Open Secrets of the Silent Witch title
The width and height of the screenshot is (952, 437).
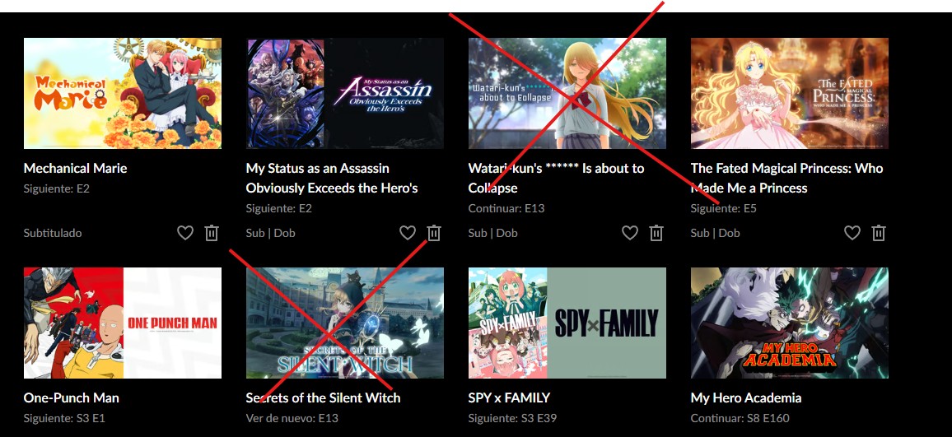click(323, 397)
